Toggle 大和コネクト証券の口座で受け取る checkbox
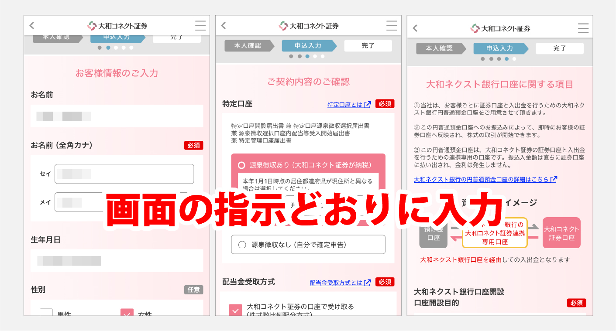The height and width of the screenshot is (331, 616). [x=235, y=311]
